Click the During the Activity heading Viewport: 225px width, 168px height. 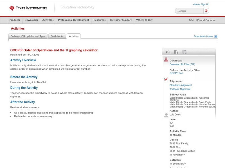(24, 88)
